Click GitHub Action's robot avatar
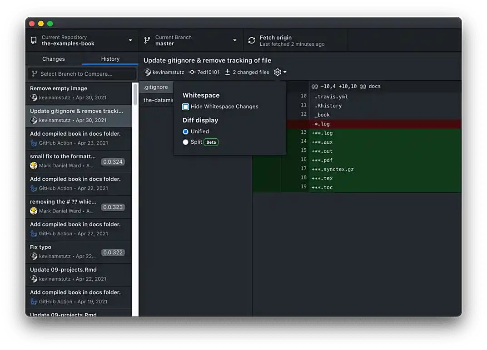Viewport: 487px width, 350px height. tap(34, 143)
